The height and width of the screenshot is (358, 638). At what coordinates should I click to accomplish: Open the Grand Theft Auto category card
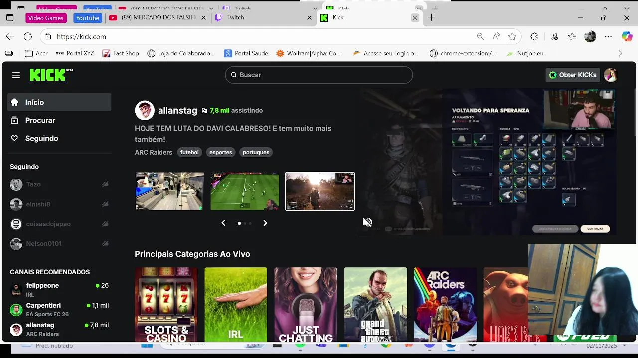pyautogui.click(x=375, y=304)
